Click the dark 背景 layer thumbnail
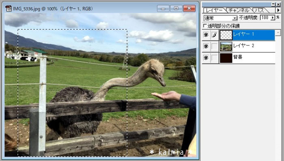Screen dimensions: 284x161 (x=226, y=58)
